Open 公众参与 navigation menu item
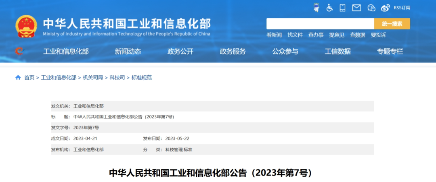This screenshot has width=436, height=182. pos(285,51)
